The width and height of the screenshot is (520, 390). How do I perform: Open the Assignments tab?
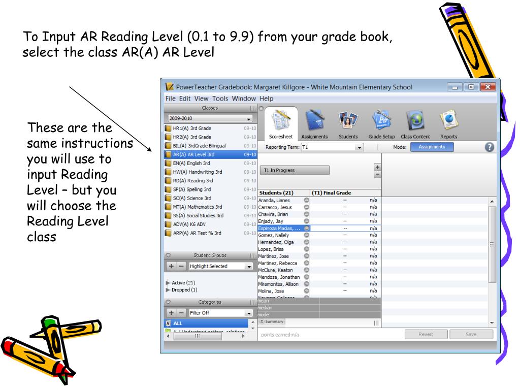[x=314, y=124]
